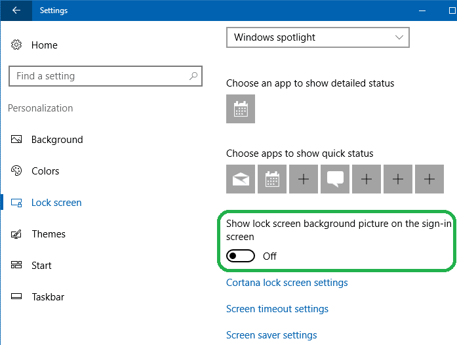Click the Settings title text
457x345 pixels.
click(x=54, y=10)
